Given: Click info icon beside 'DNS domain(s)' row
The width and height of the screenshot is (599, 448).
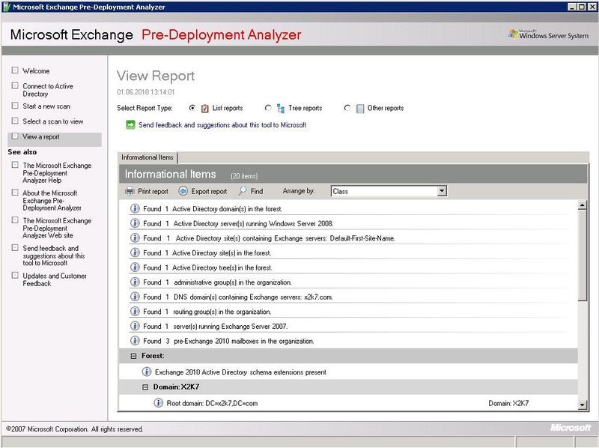Looking at the screenshot, I should coord(135,296).
